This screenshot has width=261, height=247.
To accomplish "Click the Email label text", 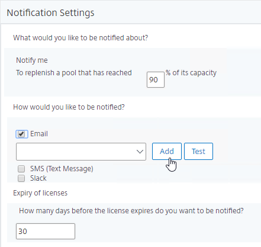I will [x=39, y=134].
